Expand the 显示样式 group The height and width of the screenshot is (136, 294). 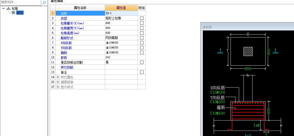coord(58,87)
